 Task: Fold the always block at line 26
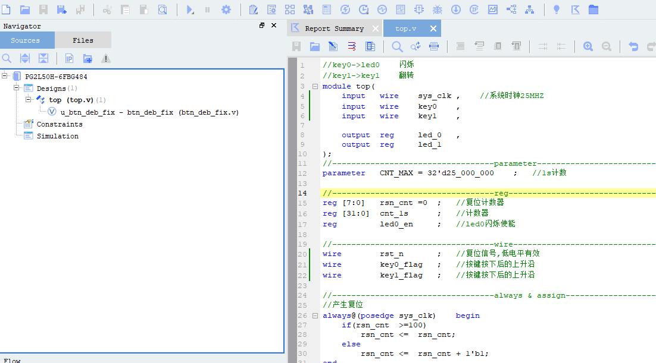314,315
